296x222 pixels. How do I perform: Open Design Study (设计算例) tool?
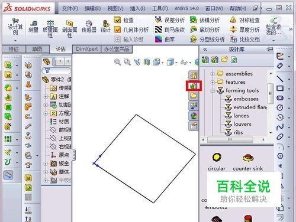click(15, 27)
